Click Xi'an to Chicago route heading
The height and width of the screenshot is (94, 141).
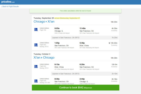pyautogui.click(x=44, y=57)
